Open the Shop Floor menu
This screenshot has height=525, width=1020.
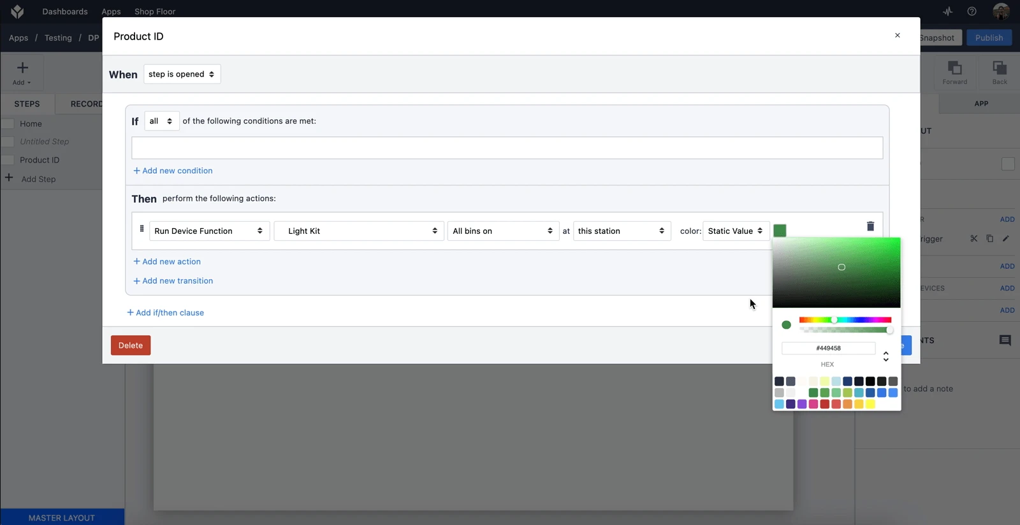click(x=155, y=11)
